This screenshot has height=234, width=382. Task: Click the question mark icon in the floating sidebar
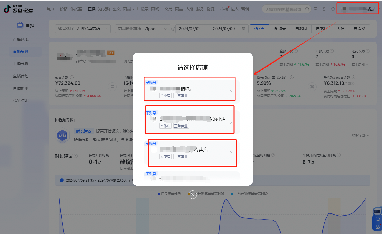[x=377, y=219]
